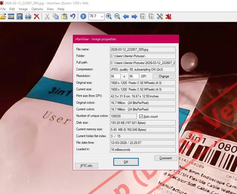Click the Image properties dialog title bar
237x194 pixels.
point(126,39)
